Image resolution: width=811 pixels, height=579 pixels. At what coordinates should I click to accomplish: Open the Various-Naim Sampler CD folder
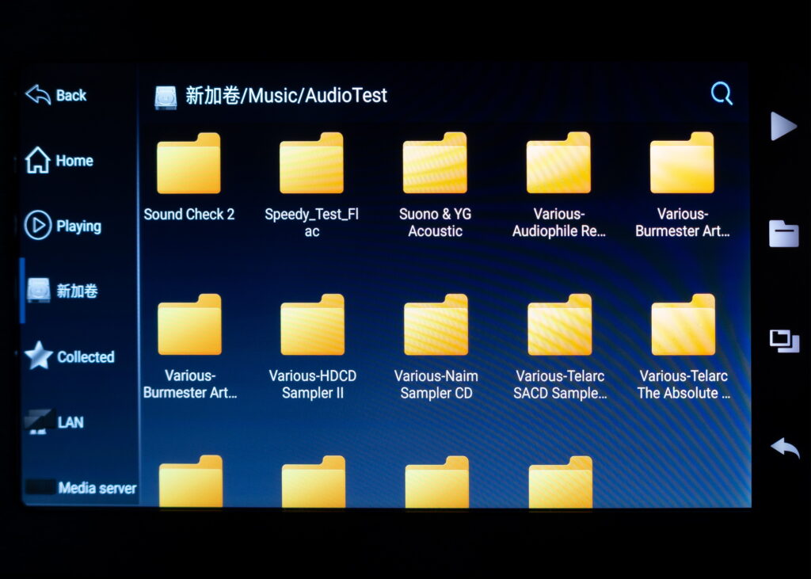click(x=436, y=347)
